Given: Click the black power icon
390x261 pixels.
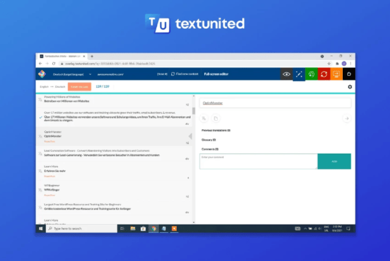Looking at the screenshot, I should pos(349,74).
